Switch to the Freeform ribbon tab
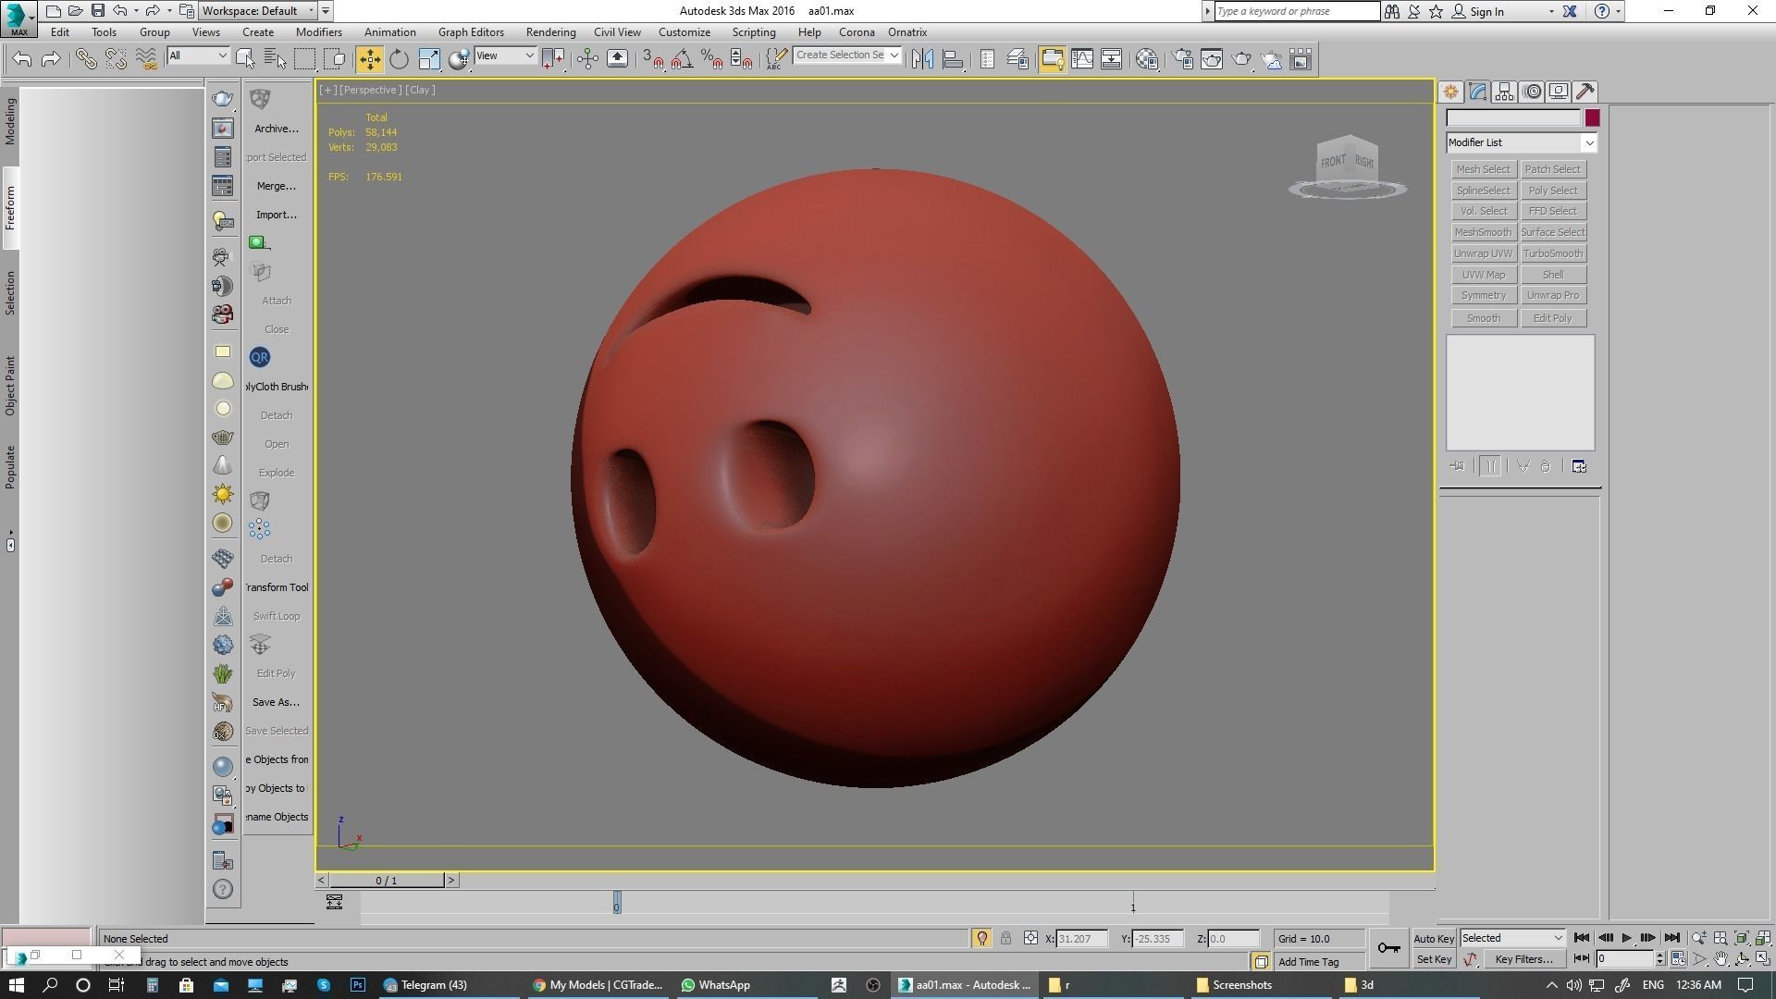Image resolution: width=1776 pixels, height=999 pixels. (10, 208)
